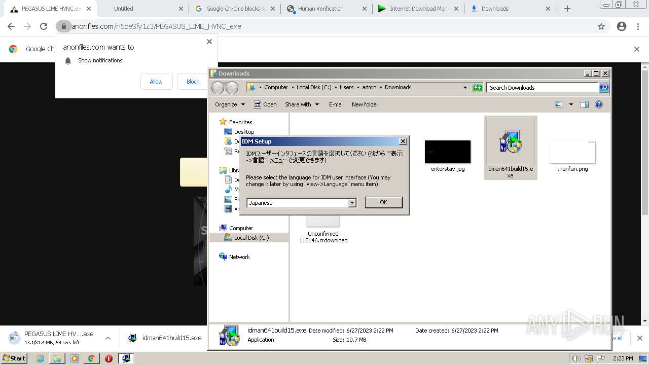Open the Windows Start menu
The height and width of the screenshot is (365, 649).
14,358
